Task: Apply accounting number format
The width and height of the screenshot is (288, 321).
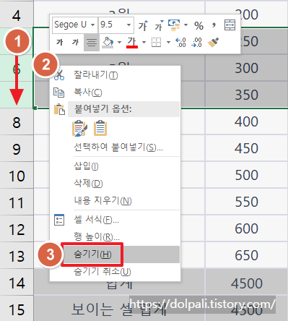Action: pyautogui.click(x=174, y=25)
